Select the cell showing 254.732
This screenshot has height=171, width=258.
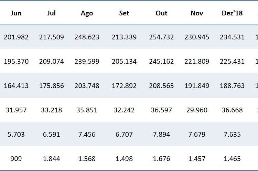(x=161, y=37)
